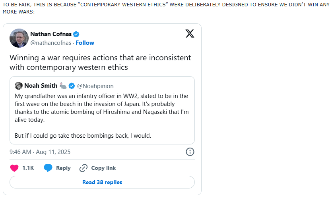Click the X logo on the tweet
This screenshot has width=332, height=200.
pyautogui.click(x=190, y=34)
